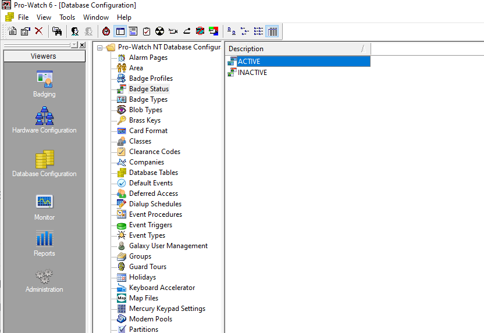Click the Viewers header button
This screenshot has width=484, height=333.
pos(44,56)
